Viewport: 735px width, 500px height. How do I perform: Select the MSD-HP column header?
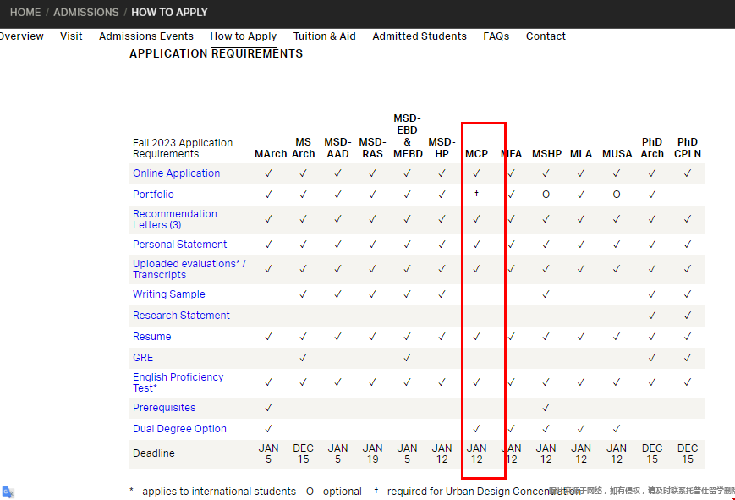tap(442, 148)
